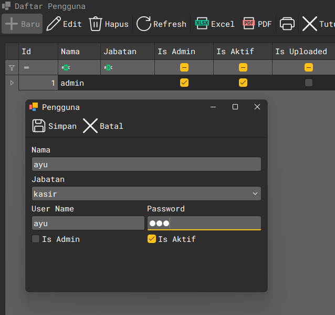Click the User Name text field
335x315 pixels.
tap(88, 223)
